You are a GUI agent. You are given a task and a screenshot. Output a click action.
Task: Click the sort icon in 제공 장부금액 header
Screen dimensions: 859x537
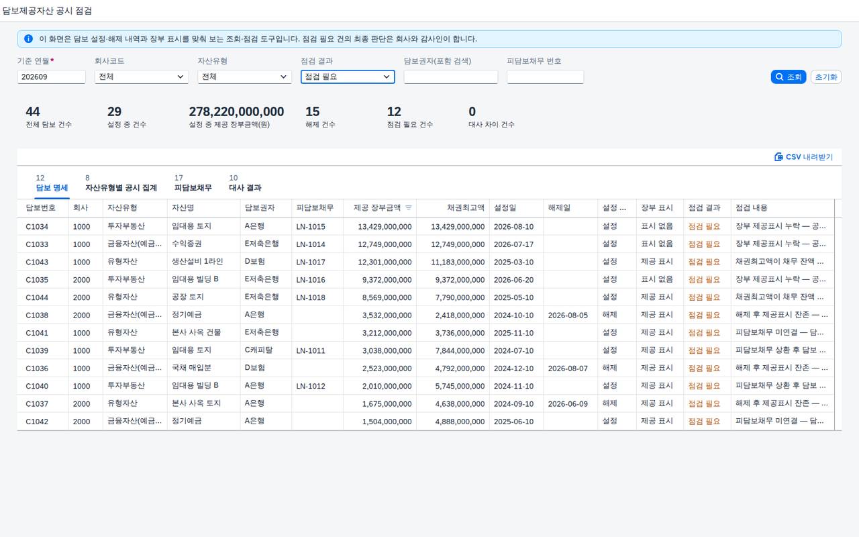click(409, 208)
